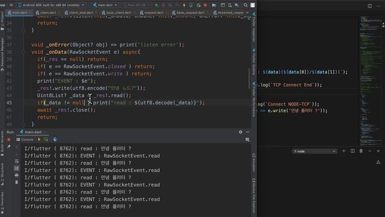Open console filter search icon on right

tap(247, 140)
